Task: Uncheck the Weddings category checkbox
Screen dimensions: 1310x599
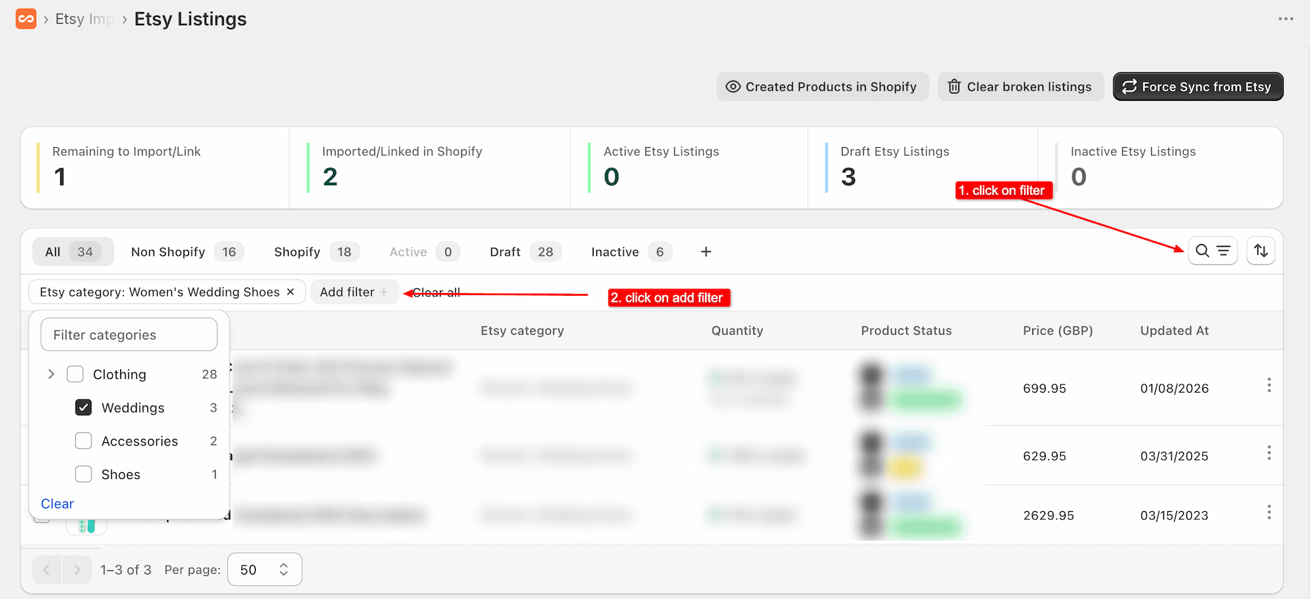Action: 83,408
